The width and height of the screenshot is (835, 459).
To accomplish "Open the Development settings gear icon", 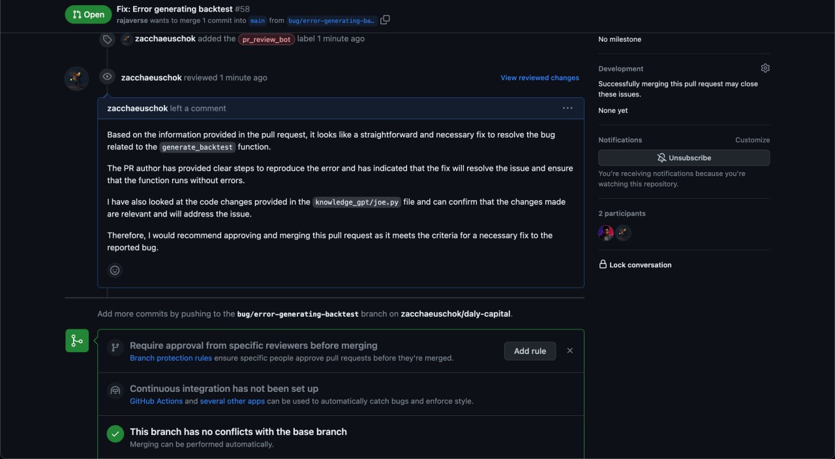I will click(765, 68).
